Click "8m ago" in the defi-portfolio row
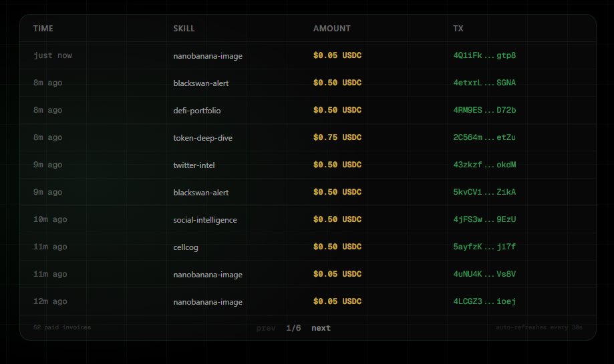Image resolution: width=614 pixels, height=364 pixels. [48, 110]
